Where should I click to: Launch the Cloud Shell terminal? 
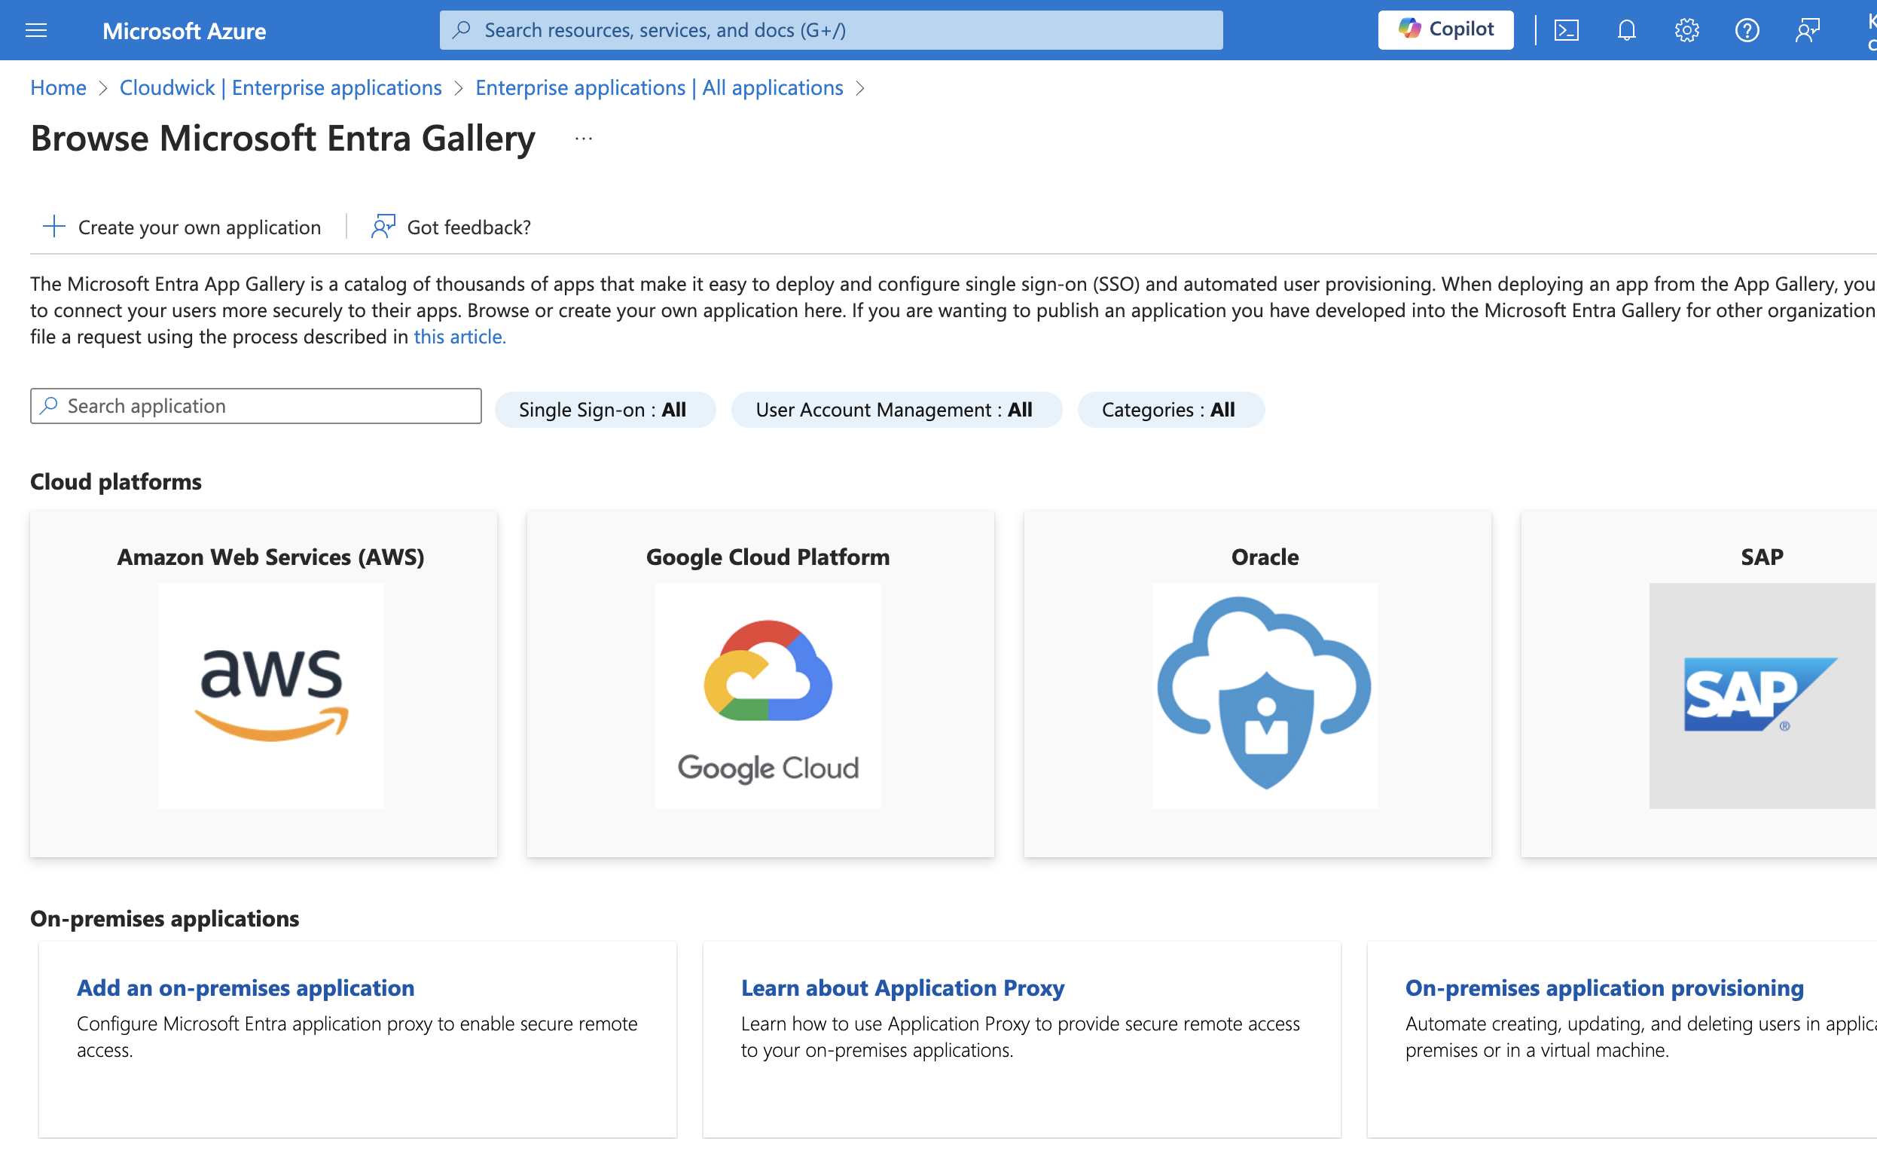point(1566,30)
